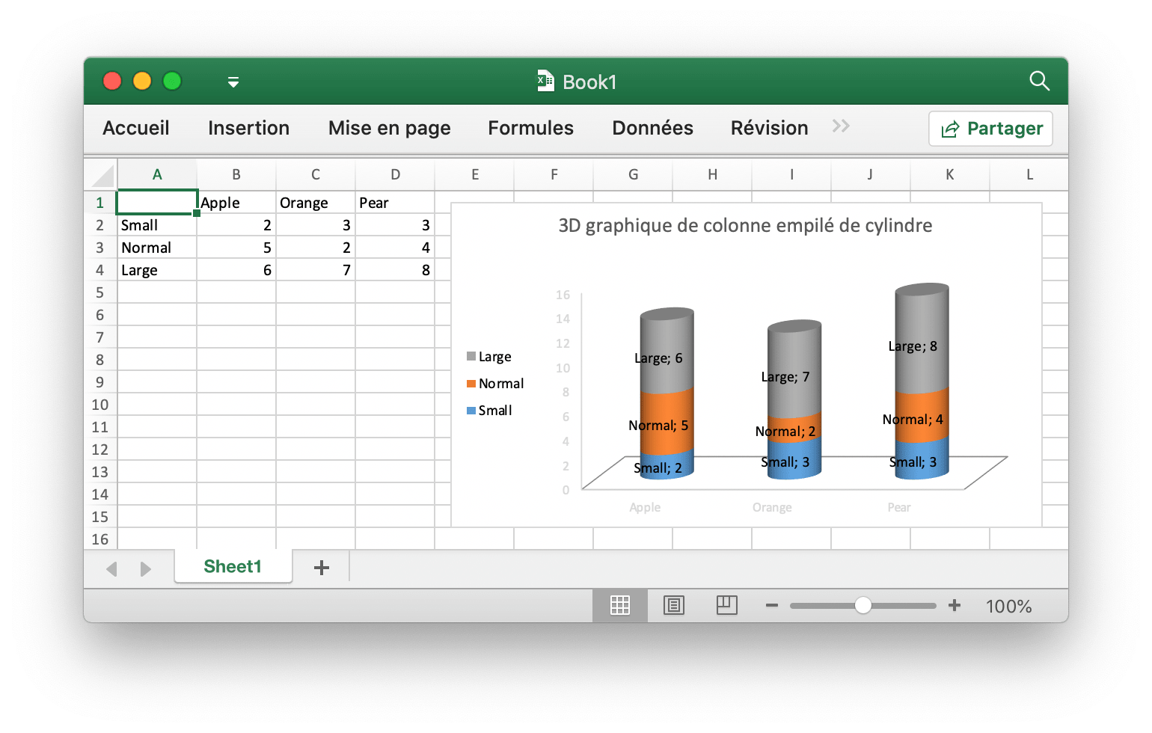Click the select-all corner above row 1
Image resolution: width=1152 pixels, height=733 pixels.
pyautogui.click(x=101, y=174)
